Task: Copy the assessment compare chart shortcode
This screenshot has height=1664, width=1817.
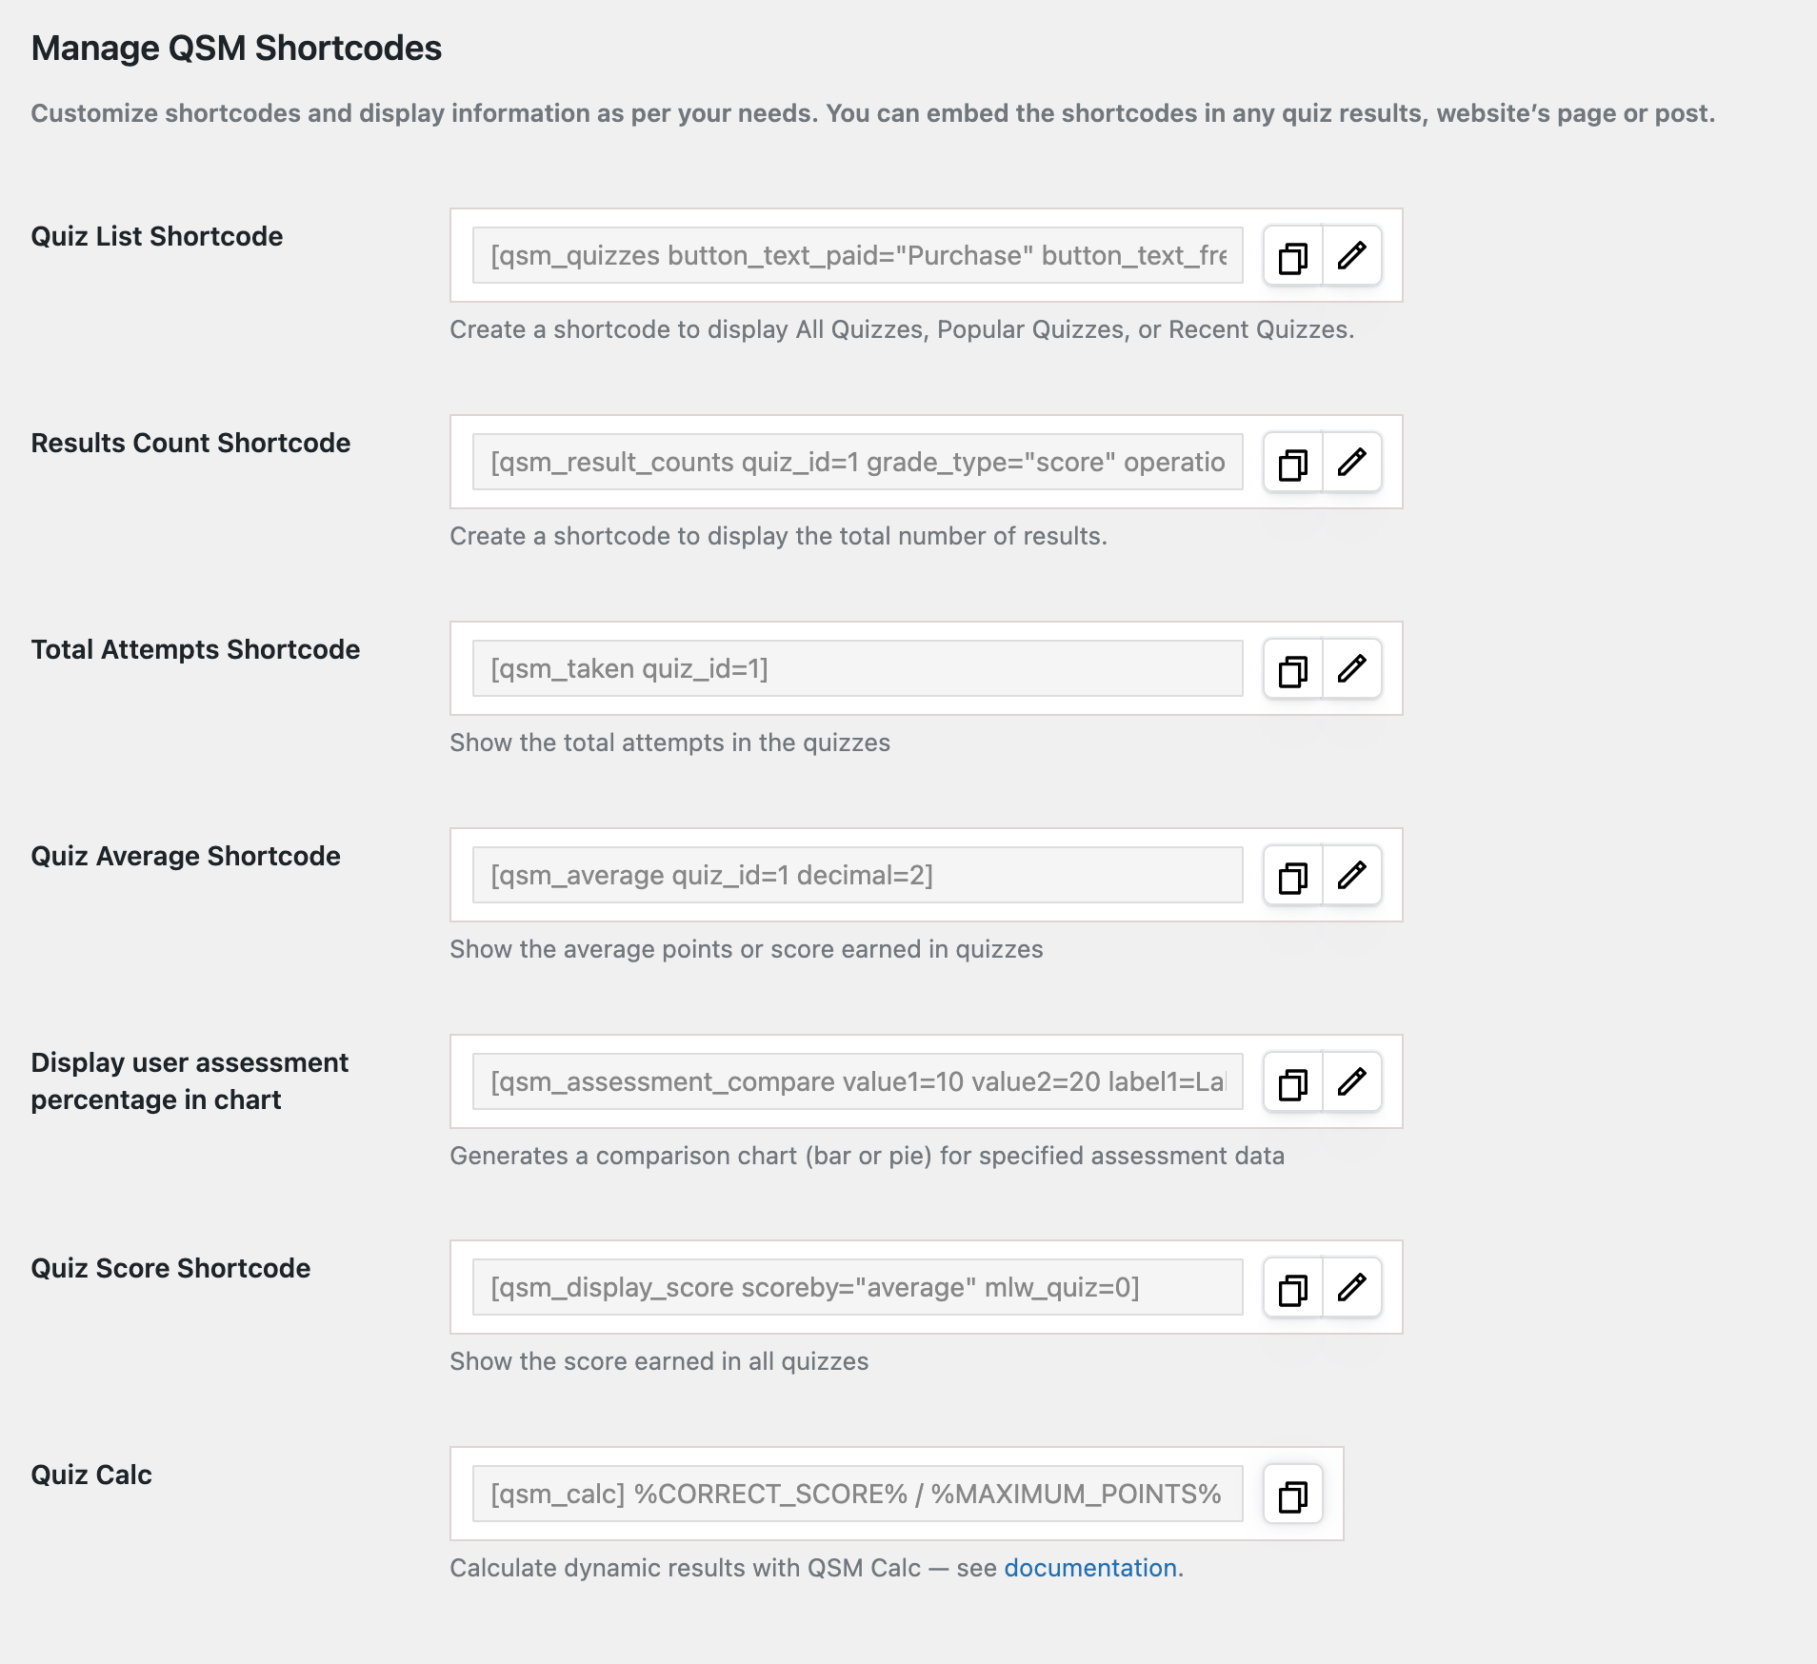Action: (x=1292, y=1082)
